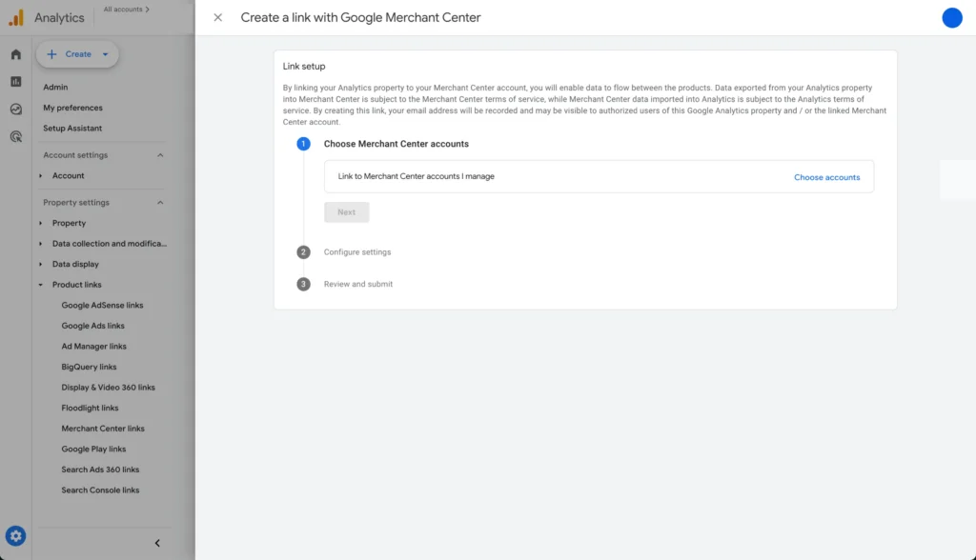Click the Google Analytics logo
The width and height of the screenshot is (976, 560).
pos(48,16)
